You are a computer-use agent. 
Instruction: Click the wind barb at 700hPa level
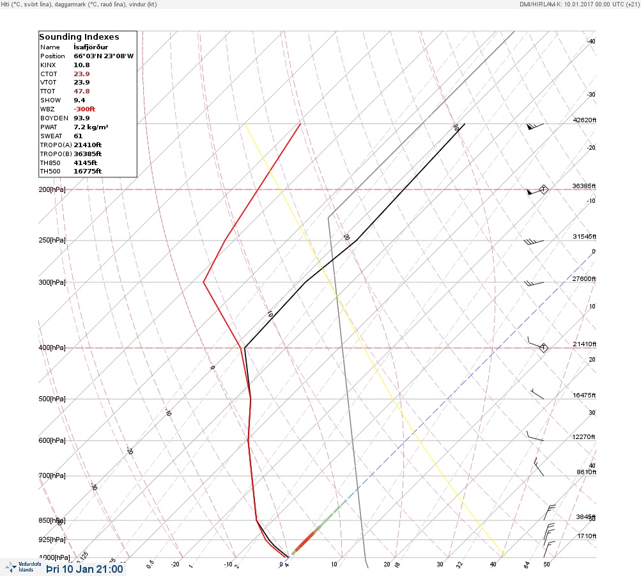coord(539,467)
